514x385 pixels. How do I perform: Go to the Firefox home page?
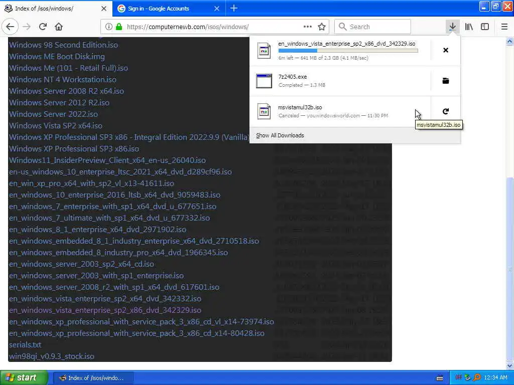point(59,27)
